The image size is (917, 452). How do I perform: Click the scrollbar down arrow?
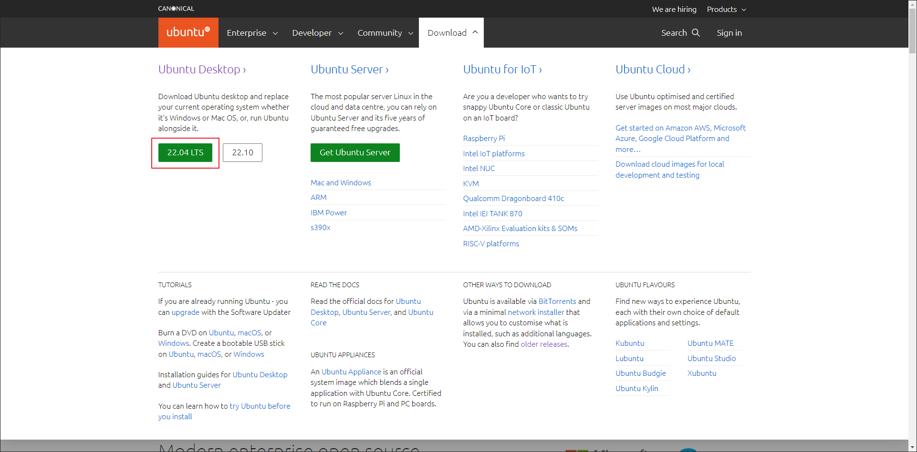click(912, 448)
